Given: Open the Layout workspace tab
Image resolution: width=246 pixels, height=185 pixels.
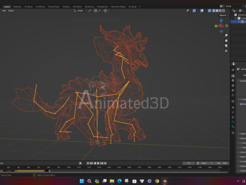Looking at the screenshot, I should tap(7, 7).
